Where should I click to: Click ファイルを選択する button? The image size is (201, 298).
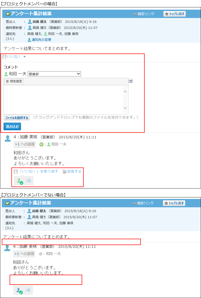coord(17,118)
